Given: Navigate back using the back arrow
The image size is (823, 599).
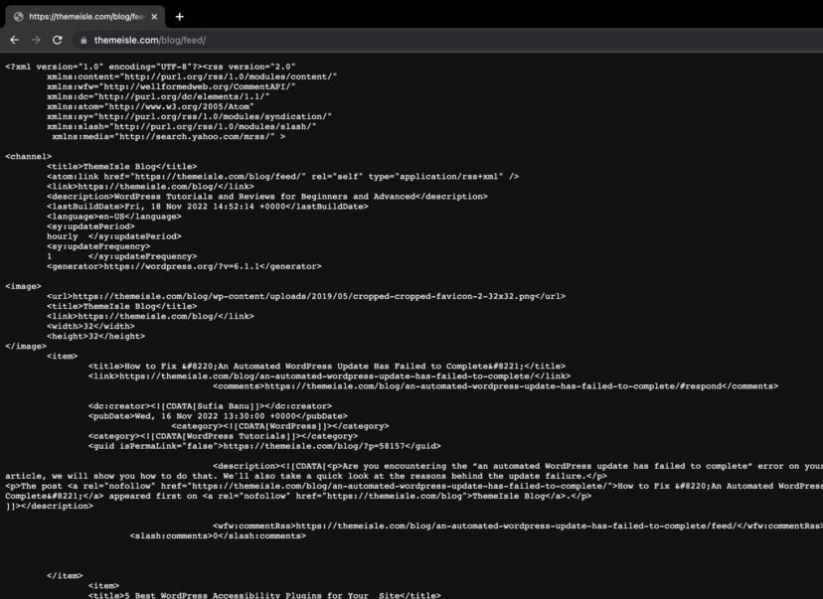Looking at the screenshot, I should (x=16, y=40).
